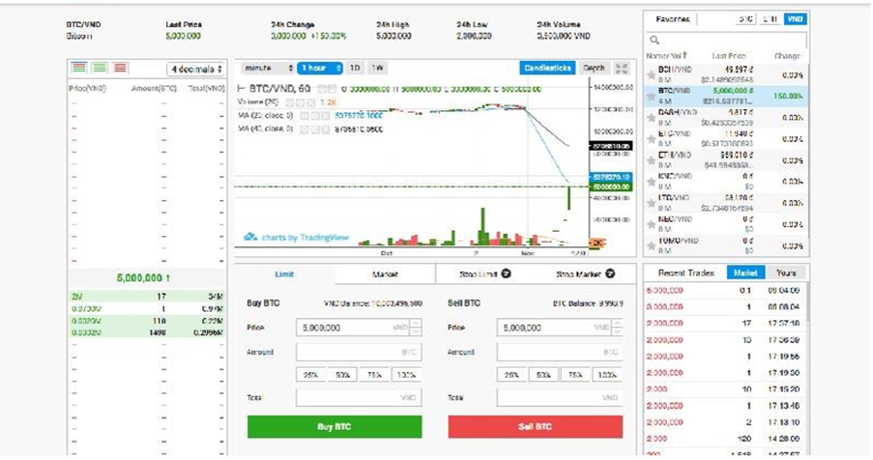Click the Stop Limit help question icon
Viewport: 873px width, 460px height.
coord(506,274)
